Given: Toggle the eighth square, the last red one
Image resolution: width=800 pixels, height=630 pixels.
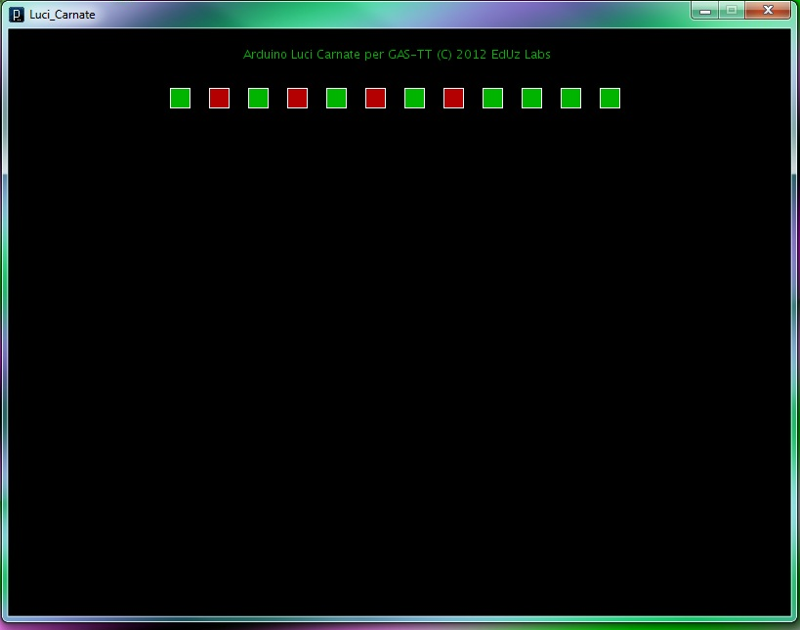Looking at the screenshot, I should click(453, 98).
